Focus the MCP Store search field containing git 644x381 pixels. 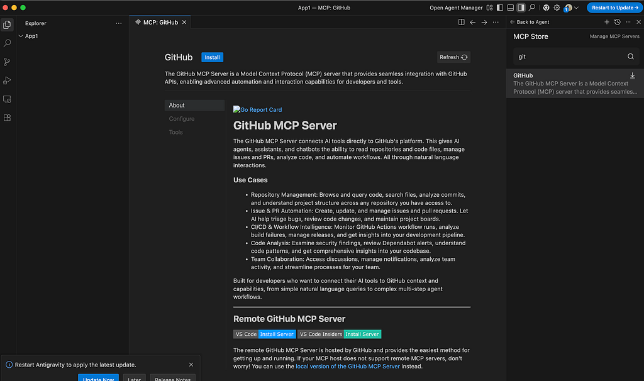(x=575, y=57)
